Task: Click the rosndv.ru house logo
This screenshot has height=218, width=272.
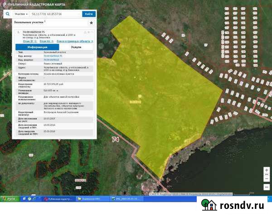Action: click(x=209, y=205)
